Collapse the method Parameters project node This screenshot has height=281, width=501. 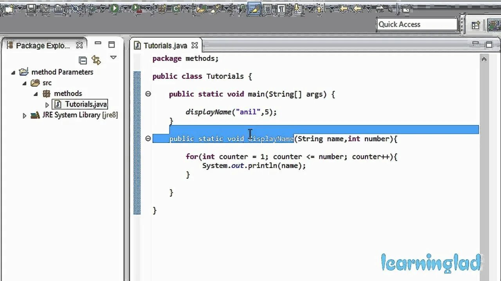pyautogui.click(x=13, y=72)
